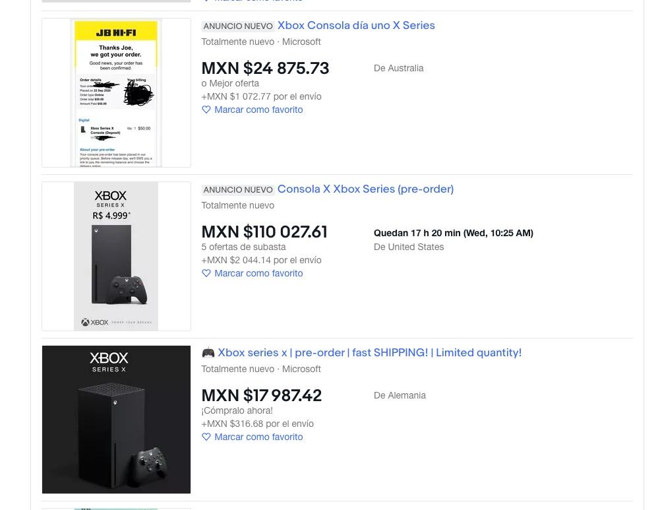This screenshot has height=510, width=656.
Task: Toggle Marcar como favorito for the auction listing
Action: 258,273
